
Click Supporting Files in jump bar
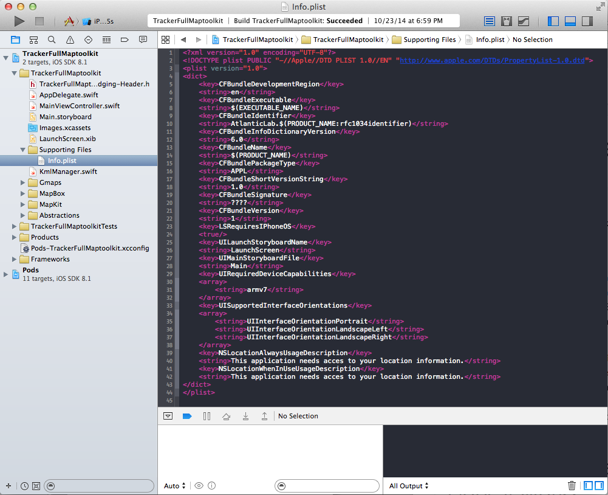[x=424, y=40]
